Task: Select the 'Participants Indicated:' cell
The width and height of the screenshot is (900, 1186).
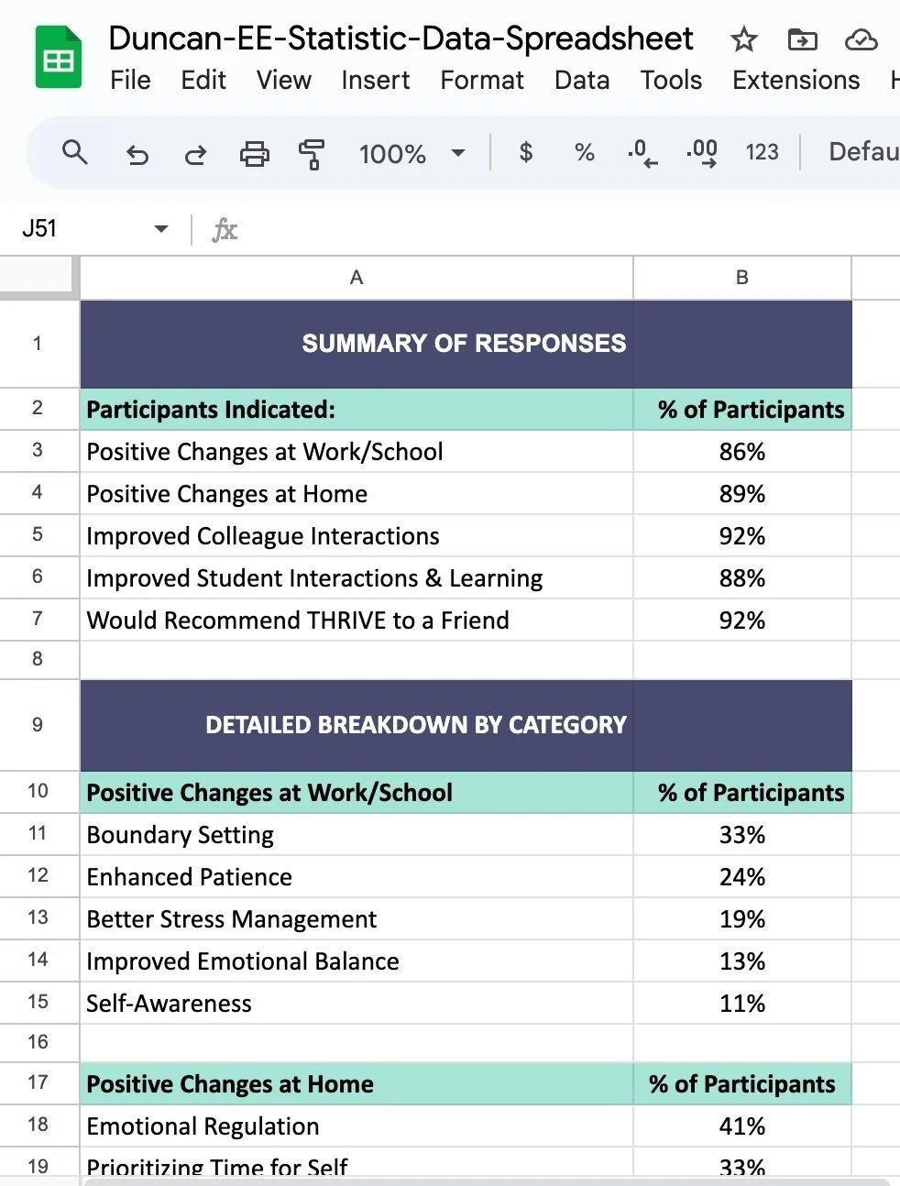Action: 357,410
